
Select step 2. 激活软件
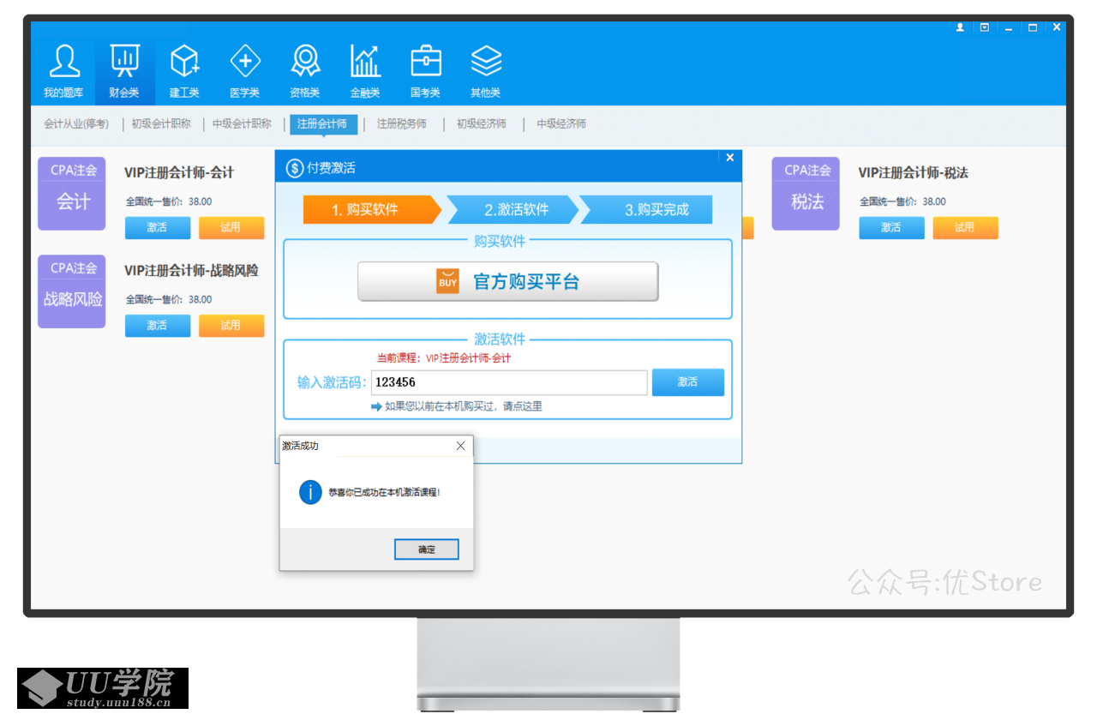pyautogui.click(x=514, y=209)
